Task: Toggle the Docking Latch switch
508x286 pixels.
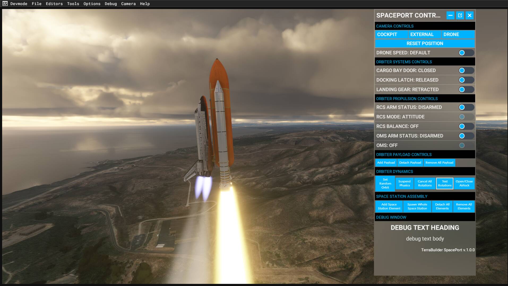Action: tap(466, 80)
